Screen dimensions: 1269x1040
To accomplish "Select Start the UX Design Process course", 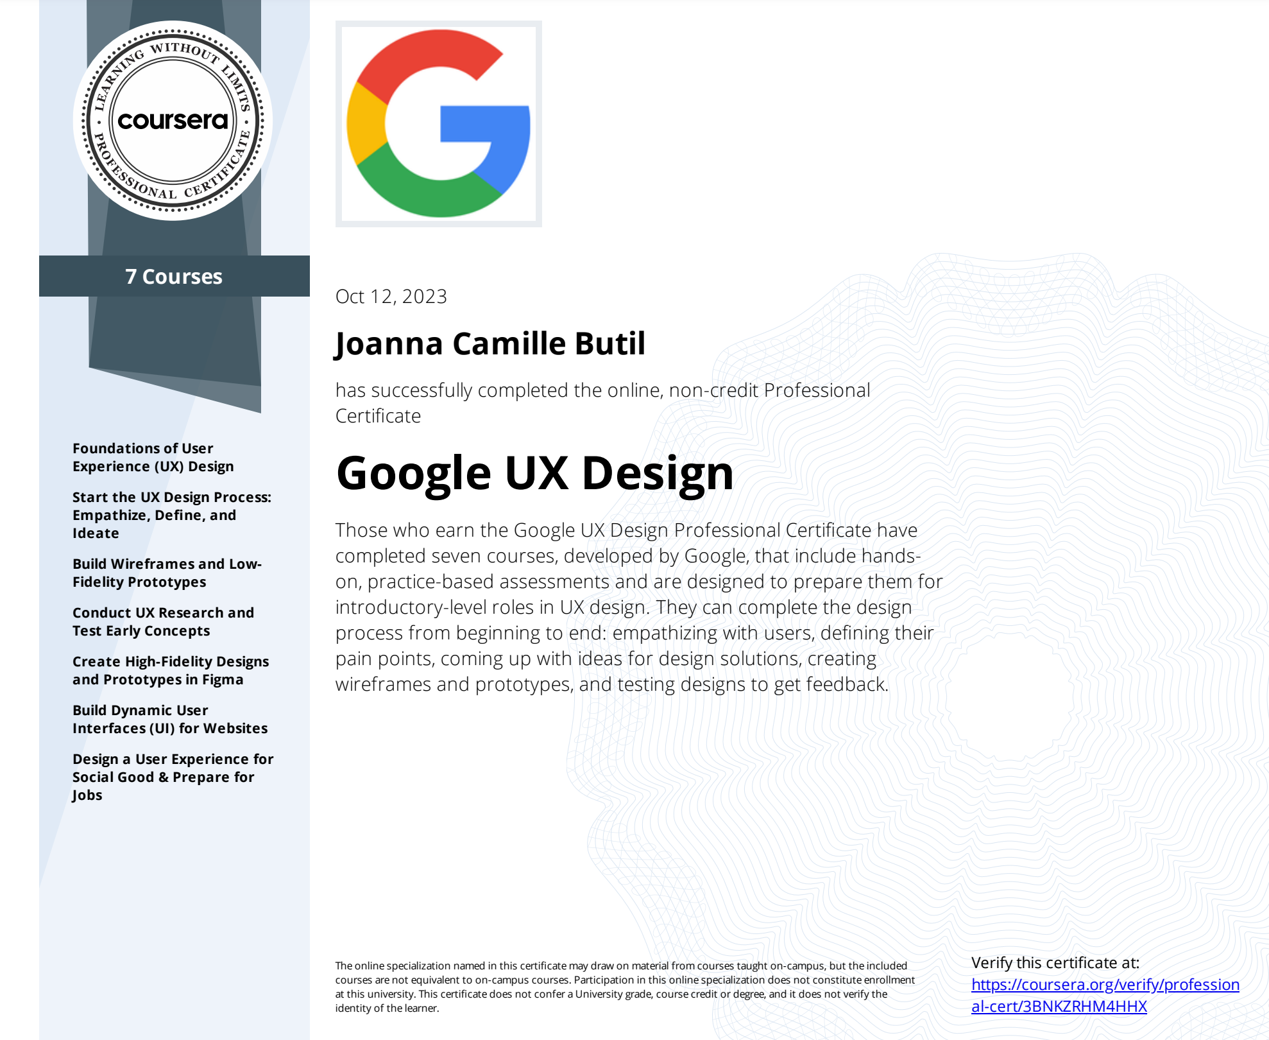I will pos(171,515).
